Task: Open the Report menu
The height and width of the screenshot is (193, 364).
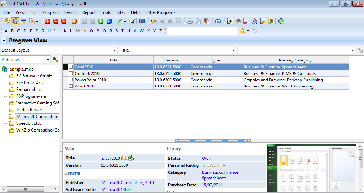Action: (89, 12)
